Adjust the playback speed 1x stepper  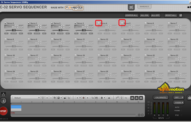click(122, 98)
